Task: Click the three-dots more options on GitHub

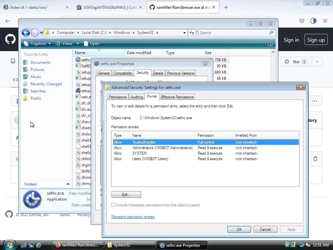Action: pos(314,101)
